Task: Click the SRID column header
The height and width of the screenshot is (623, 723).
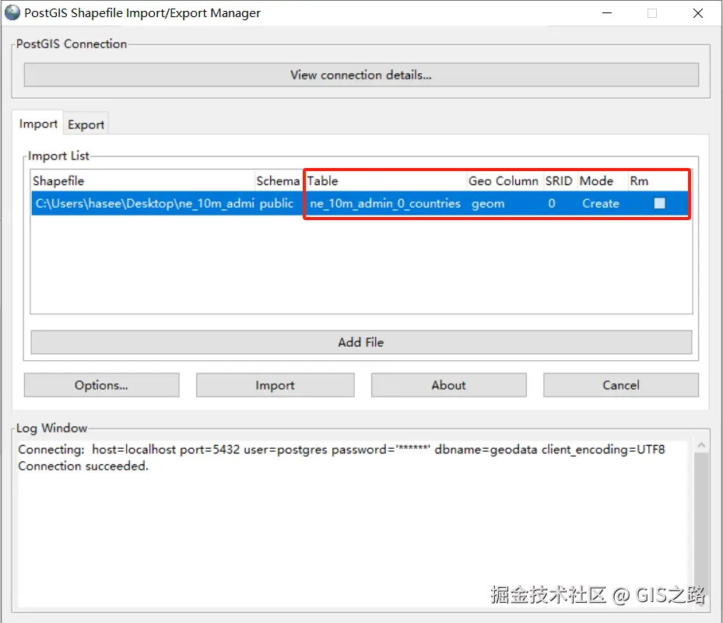Action: click(559, 180)
